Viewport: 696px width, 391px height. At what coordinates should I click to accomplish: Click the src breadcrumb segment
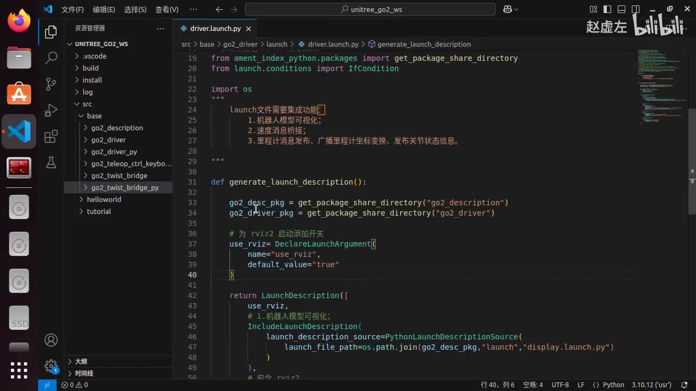pyautogui.click(x=186, y=44)
